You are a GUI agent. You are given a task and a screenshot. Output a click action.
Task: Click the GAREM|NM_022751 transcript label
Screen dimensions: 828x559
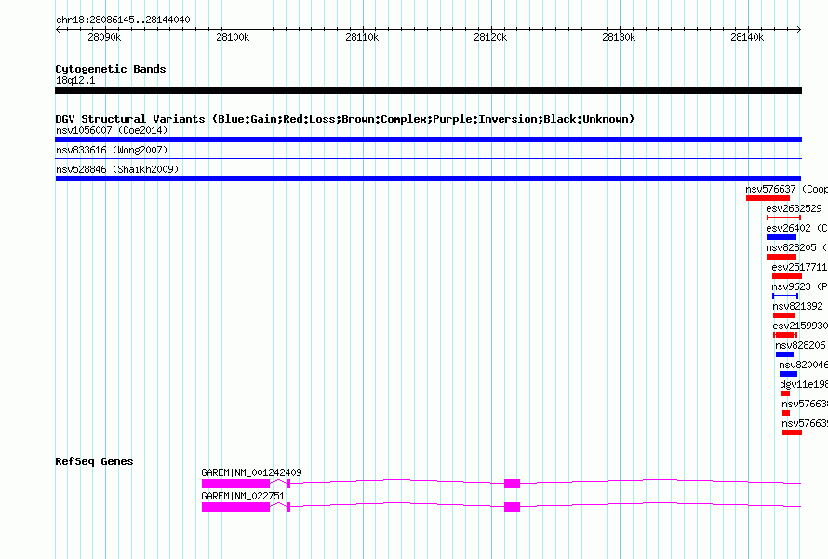(x=243, y=496)
